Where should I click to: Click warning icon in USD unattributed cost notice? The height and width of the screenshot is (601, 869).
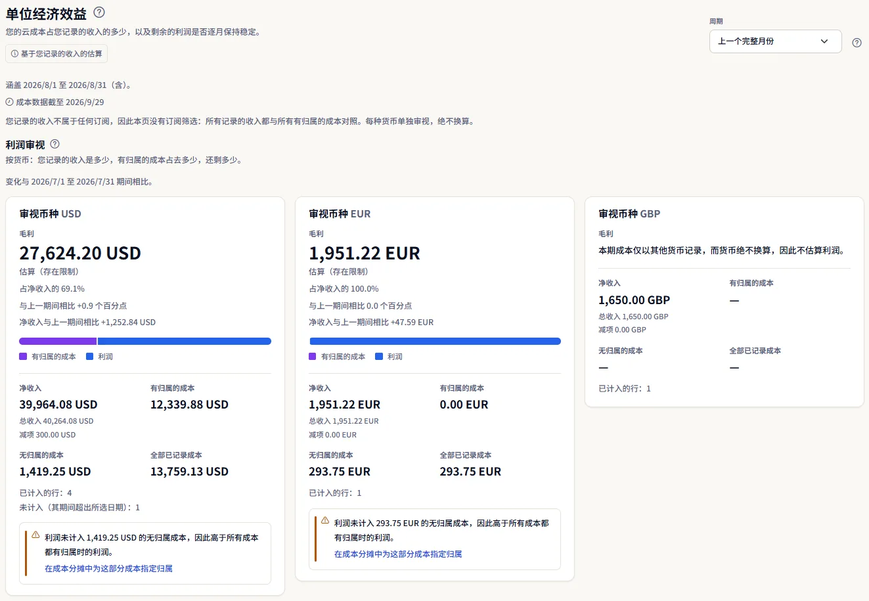pos(35,535)
